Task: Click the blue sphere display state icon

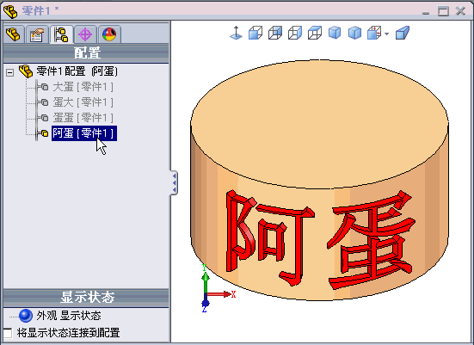Action: click(x=26, y=316)
